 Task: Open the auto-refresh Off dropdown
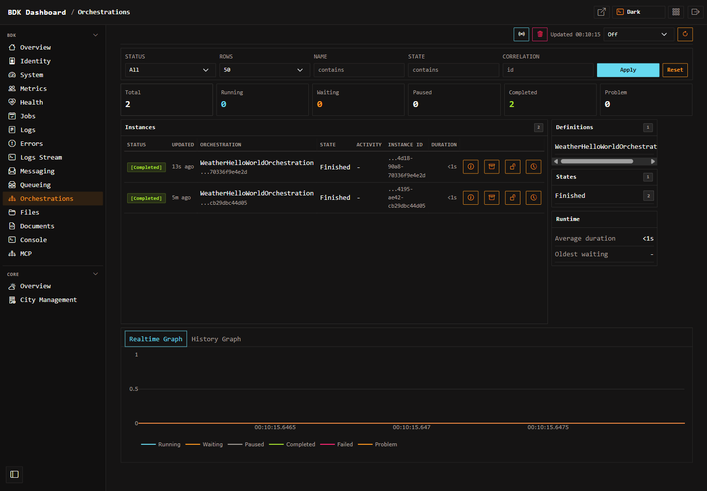click(639, 34)
